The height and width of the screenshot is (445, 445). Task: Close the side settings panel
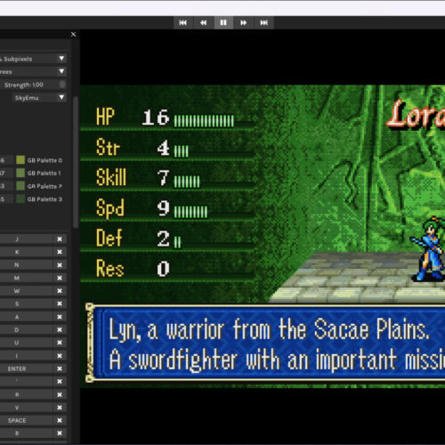tap(74, 35)
